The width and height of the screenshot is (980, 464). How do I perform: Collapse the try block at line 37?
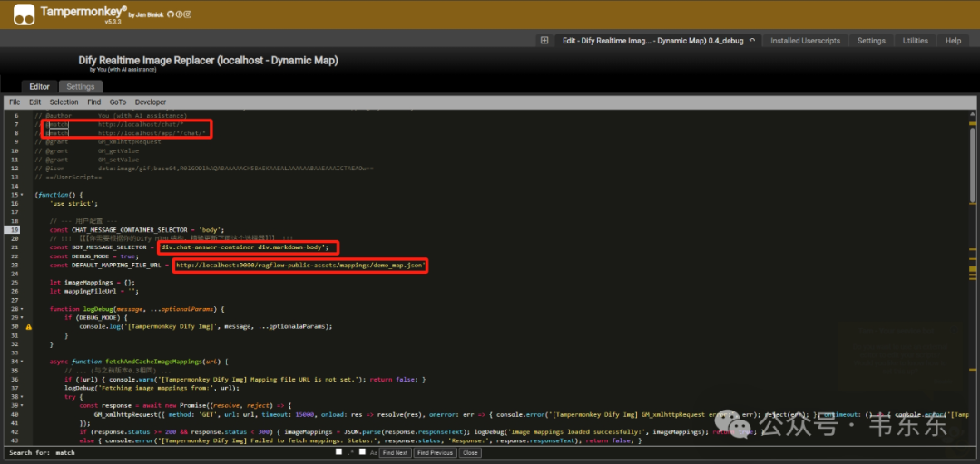point(23,396)
